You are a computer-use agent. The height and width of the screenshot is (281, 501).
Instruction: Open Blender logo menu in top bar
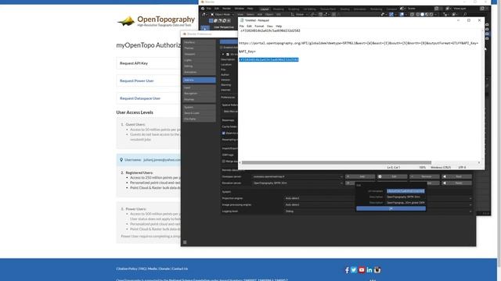click(x=203, y=9)
